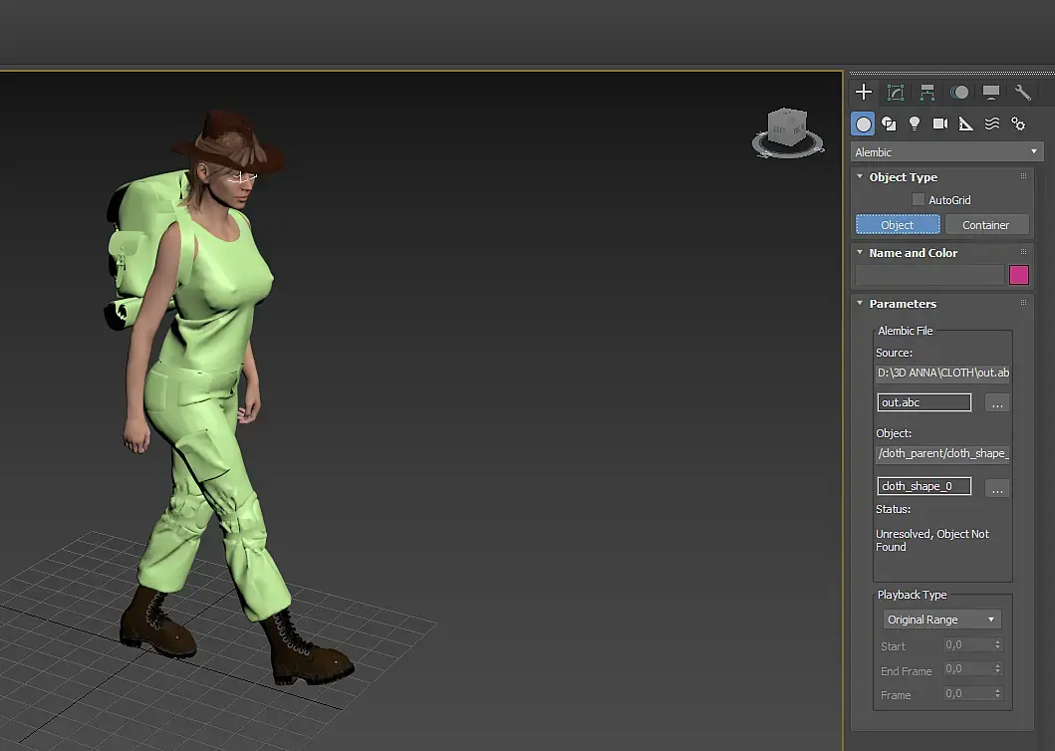Select the Lights category icon

tap(915, 124)
